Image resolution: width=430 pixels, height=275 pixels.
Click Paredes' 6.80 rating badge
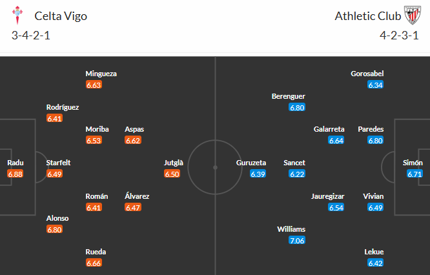point(375,140)
